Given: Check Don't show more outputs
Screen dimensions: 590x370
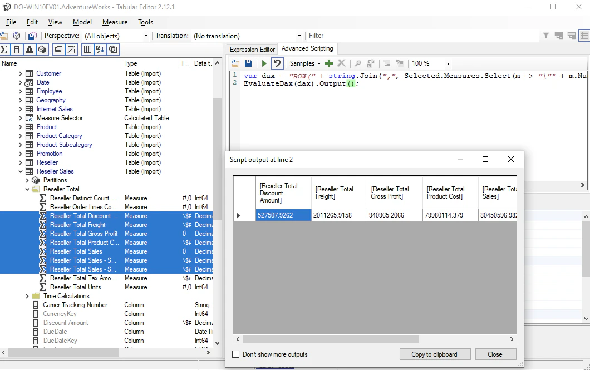Looking at the screenshot, I should coord(236,354).
